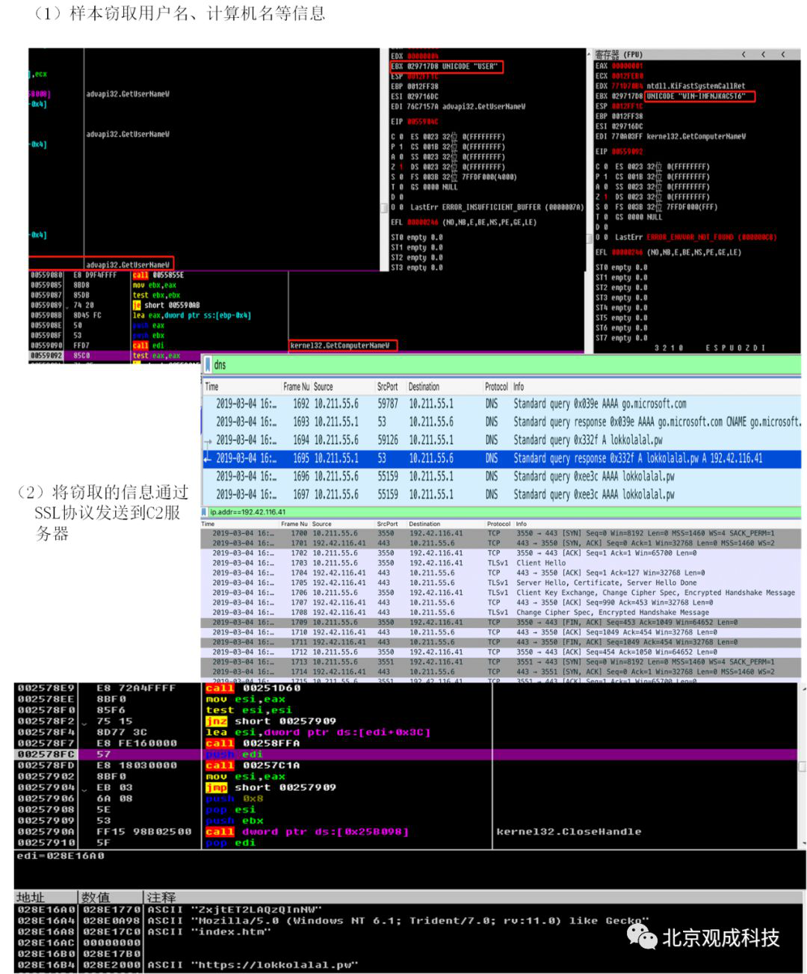Select frame 1692 query AAAA go.microsoft.com
This screenshot has width=807, height=974.
[x=502, y=404]
